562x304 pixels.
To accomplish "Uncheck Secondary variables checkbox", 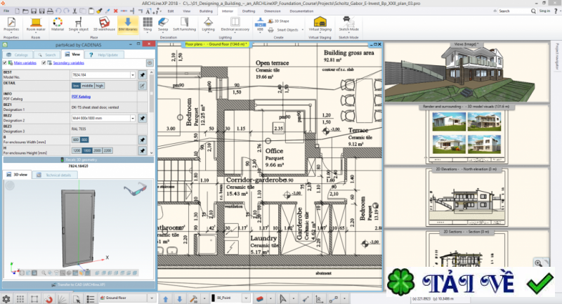I will (x=44, y=62).
